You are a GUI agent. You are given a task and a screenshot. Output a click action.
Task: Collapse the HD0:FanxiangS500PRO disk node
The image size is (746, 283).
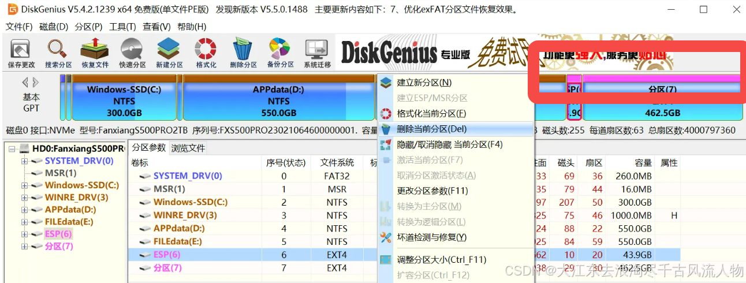13,149
